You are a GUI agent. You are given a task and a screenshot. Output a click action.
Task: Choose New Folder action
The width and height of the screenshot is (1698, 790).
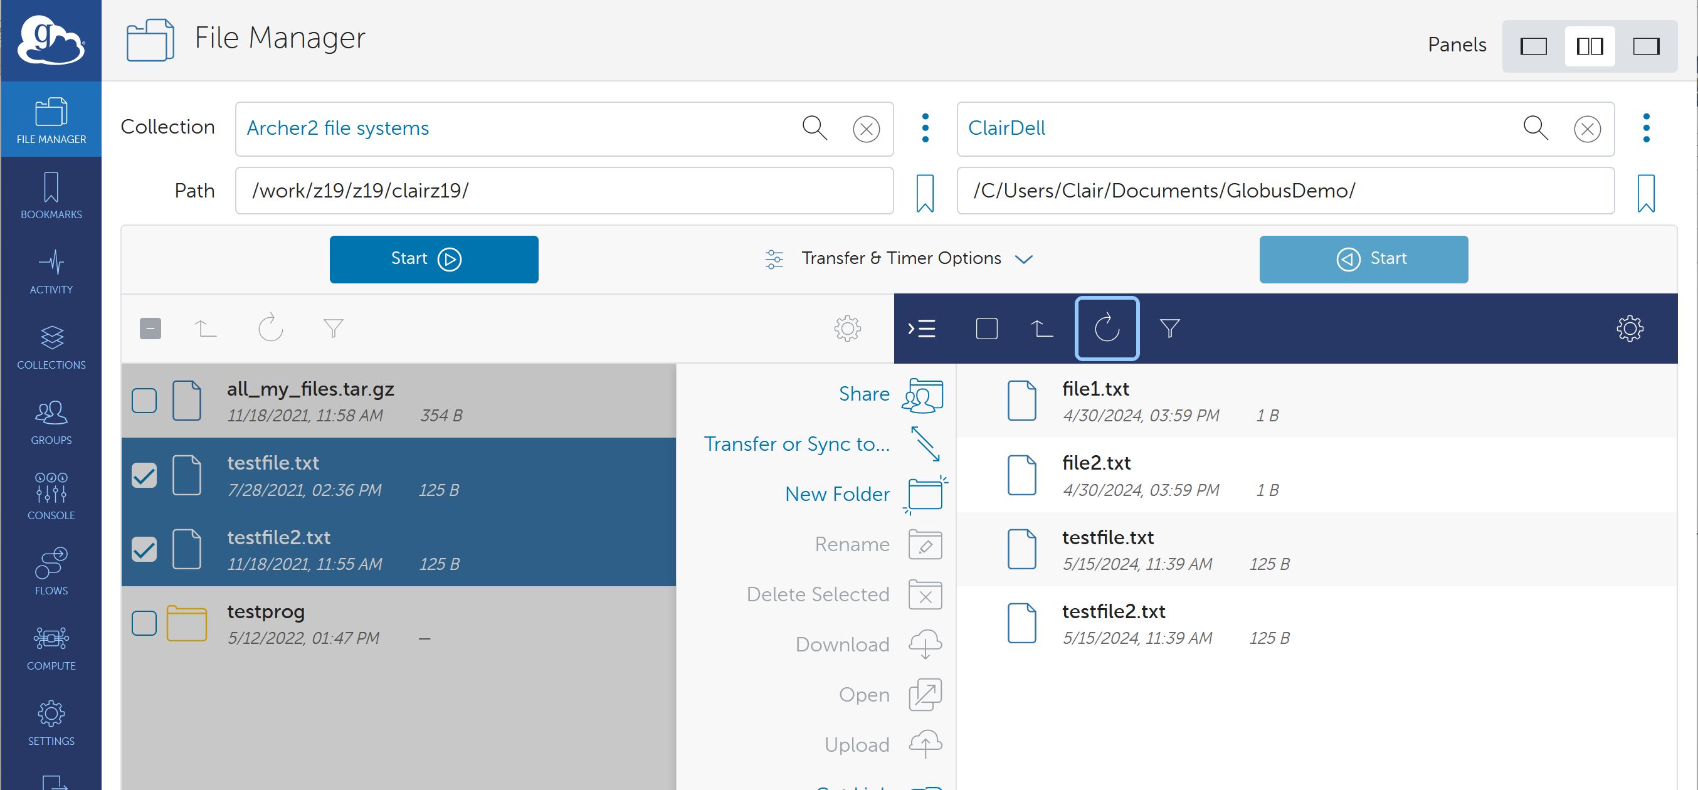click(x=865, y=494)
